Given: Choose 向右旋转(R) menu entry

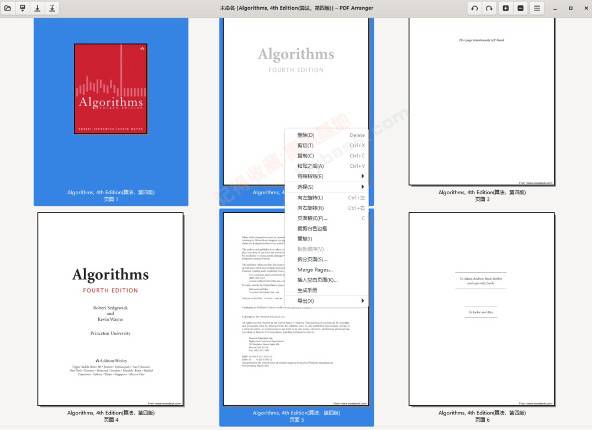Looking at the screenshot, I should pos(326,208).
